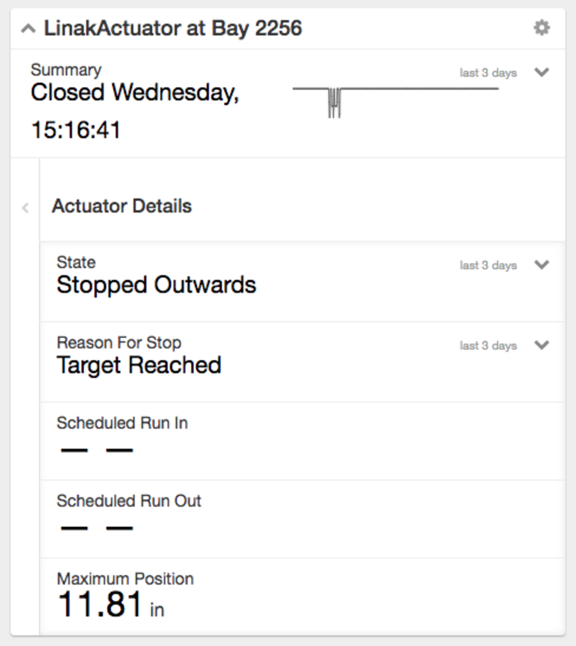Click the empty Scheduled Run In value
This screenshot has height=646, width=576.
click(x=97, y=451)
